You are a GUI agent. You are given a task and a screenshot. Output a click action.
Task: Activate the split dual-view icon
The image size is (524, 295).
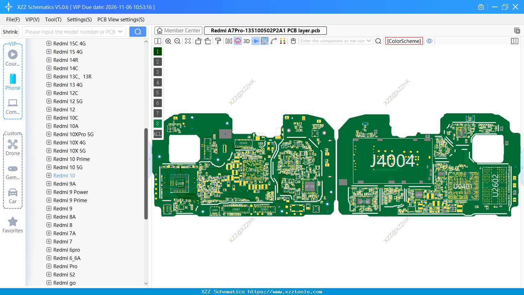click(158, 41)
